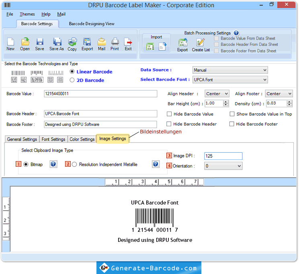This screenshot has height=274, width=299.
Task: Increase Bar Height with up arrow
Action: [226, 102]
